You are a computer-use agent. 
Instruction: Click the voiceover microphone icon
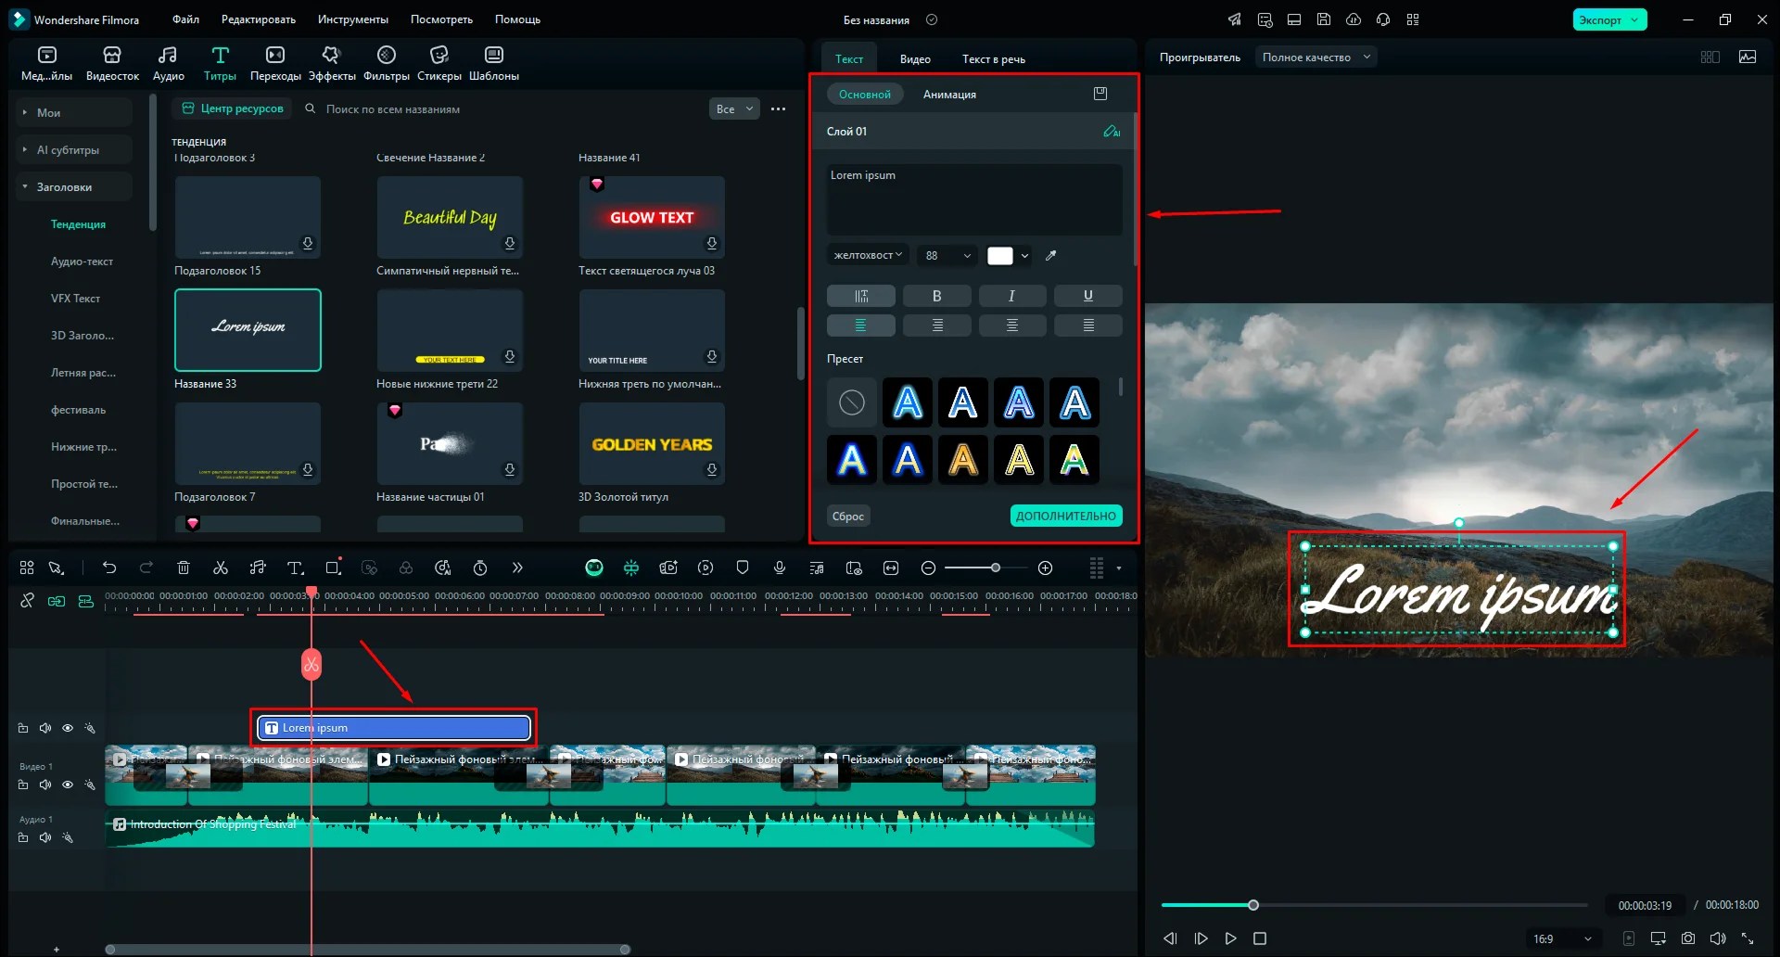[x=780, y=568]
